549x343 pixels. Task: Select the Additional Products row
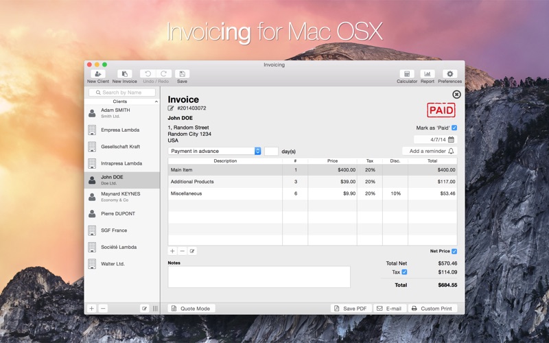pyautogui.click(x=313, y=182)
